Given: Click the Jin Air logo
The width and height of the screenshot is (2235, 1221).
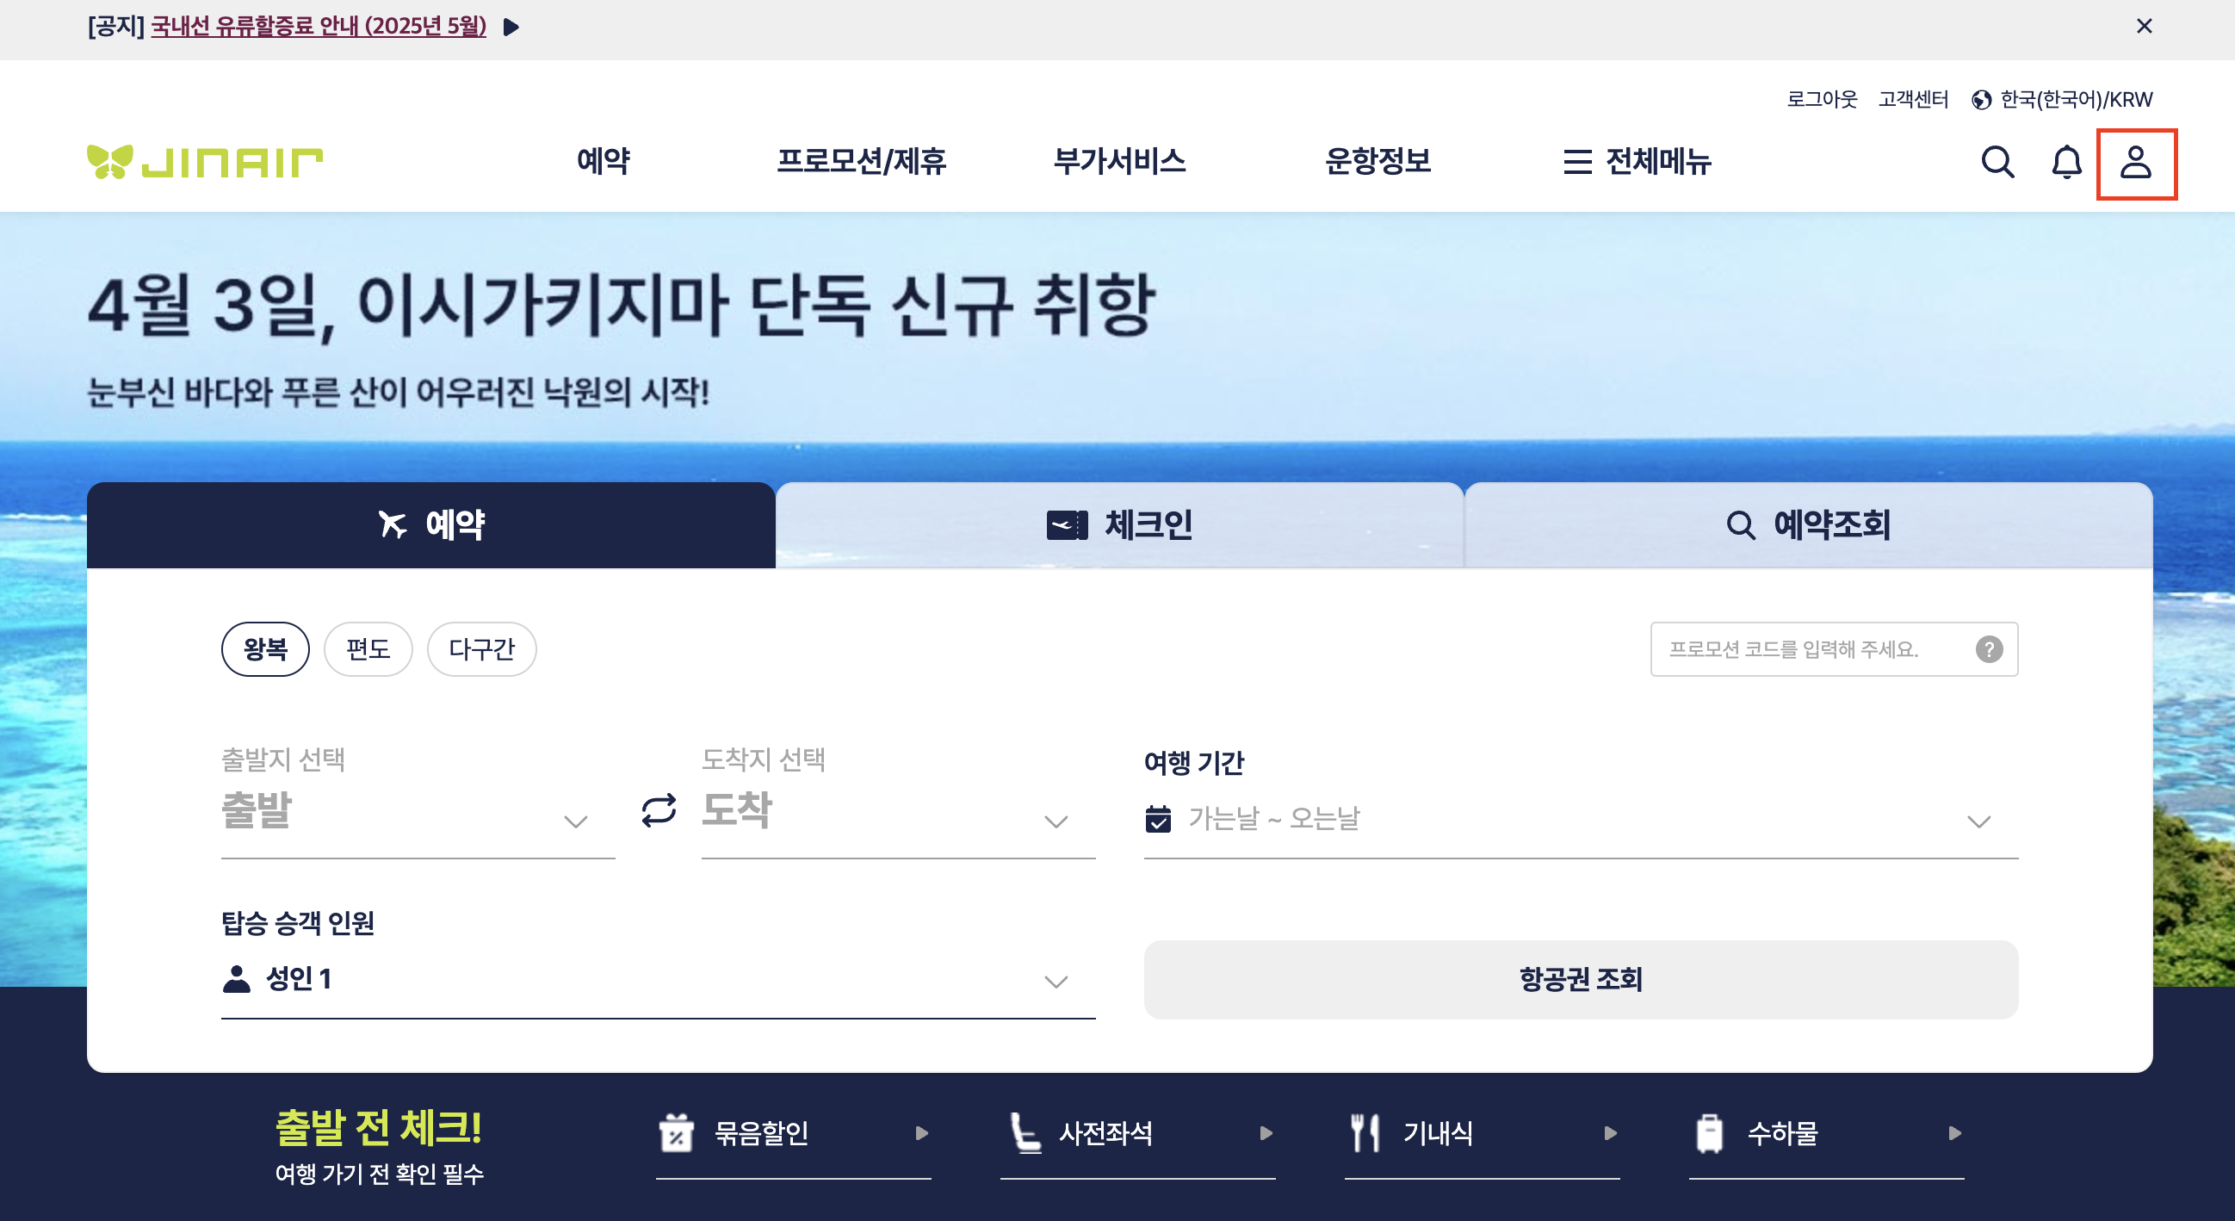Looking at the screenshot, I should tap(205, 161).
